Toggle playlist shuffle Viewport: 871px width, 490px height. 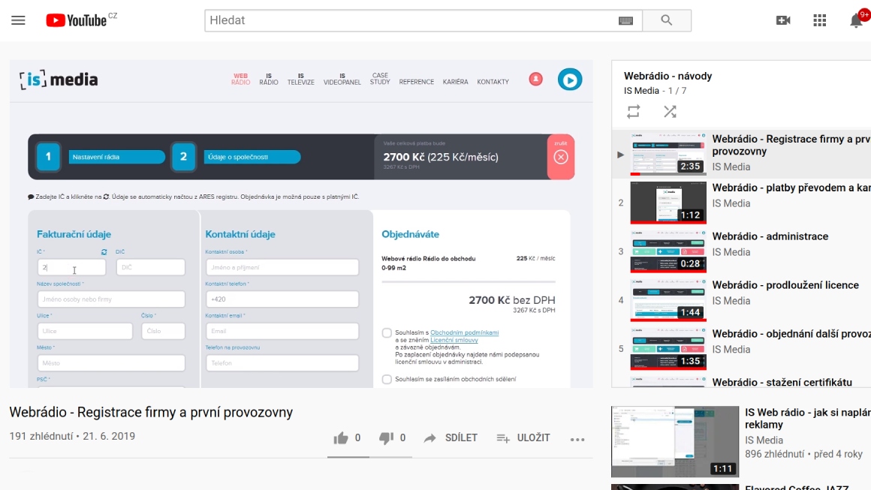(670, 112)
